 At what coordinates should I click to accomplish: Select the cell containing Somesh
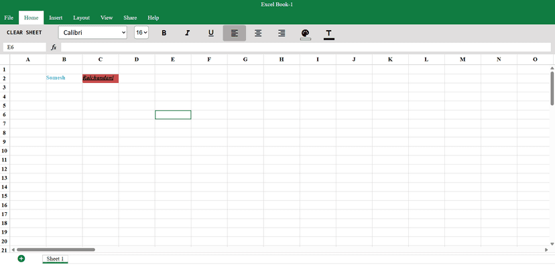tap(64, 78)
